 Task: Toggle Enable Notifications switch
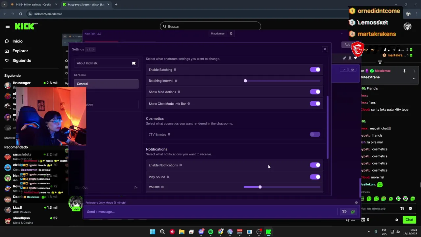[x=315, y=165]
